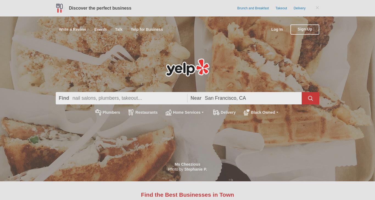Click the magnifying glass search button
The width and height of the screenshot is (375, 200).
click(310, 98)
